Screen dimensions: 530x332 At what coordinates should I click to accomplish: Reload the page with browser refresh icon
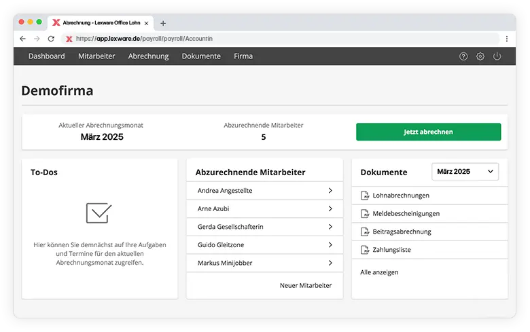tap(51, 39)
